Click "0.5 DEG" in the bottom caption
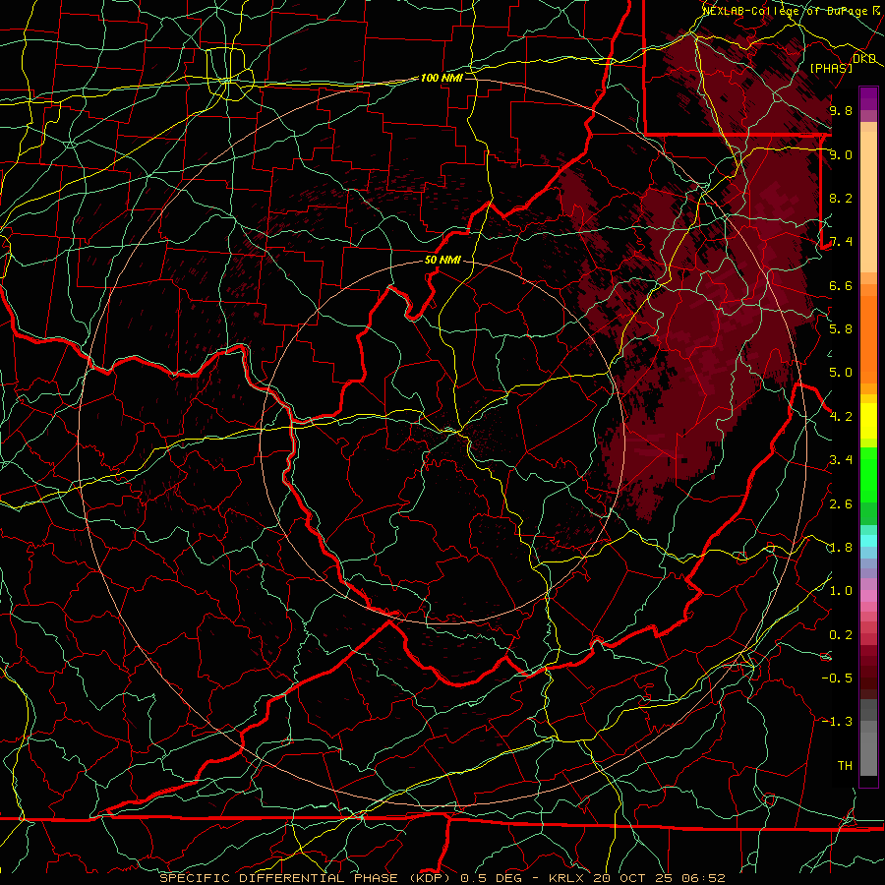 click(491, 878)
